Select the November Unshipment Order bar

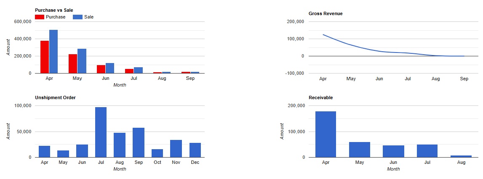coord(176,149)
